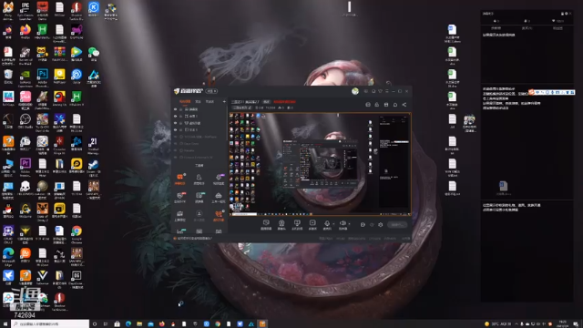The height and width of the screenshot is (328, 583).
Task: Toggle the eye icon of the second source row
Action: pyautogui.click(x=176, y=116)
